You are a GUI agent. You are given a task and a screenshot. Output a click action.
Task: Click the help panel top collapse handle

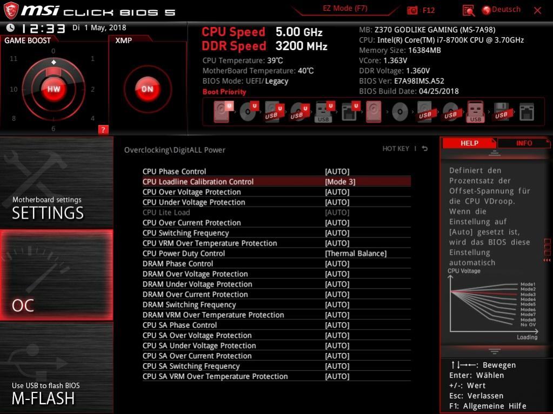tap(495, 153)
